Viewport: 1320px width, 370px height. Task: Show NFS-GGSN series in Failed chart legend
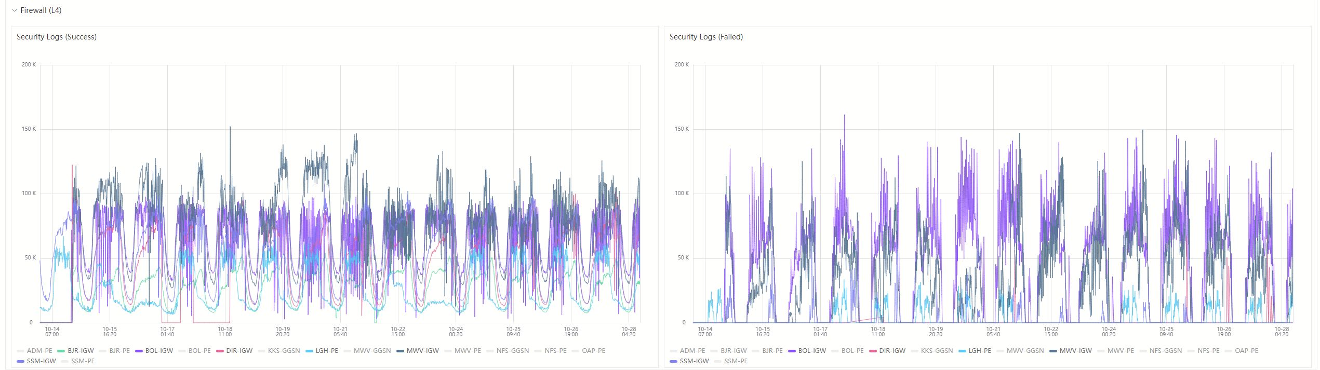pyautogui.click(x=1165, y=351)
